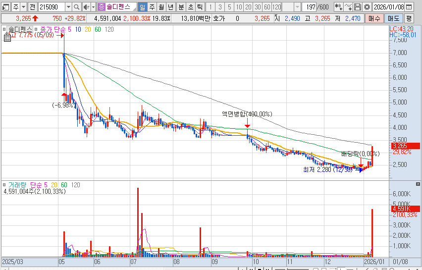
Task: Click the 2026/01 time axis label
Action: coord(374,262)
